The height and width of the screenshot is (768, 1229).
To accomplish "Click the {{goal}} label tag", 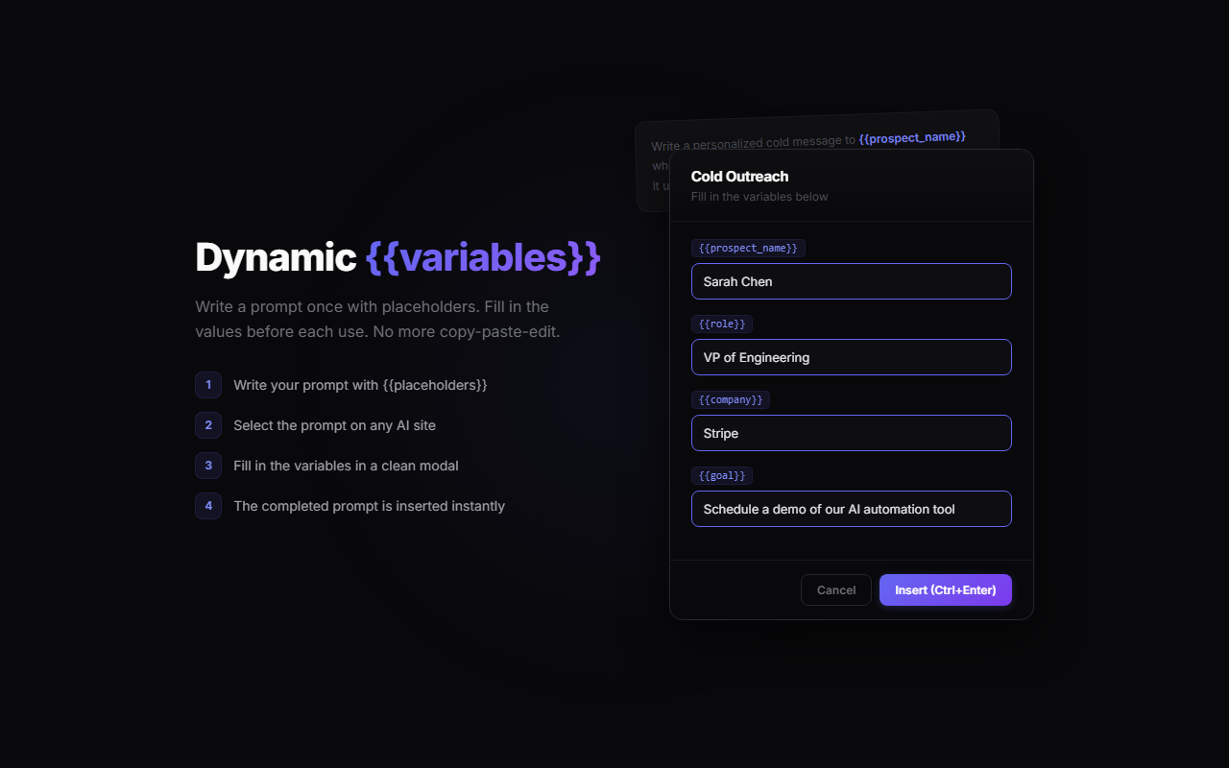I will [722, 475].
